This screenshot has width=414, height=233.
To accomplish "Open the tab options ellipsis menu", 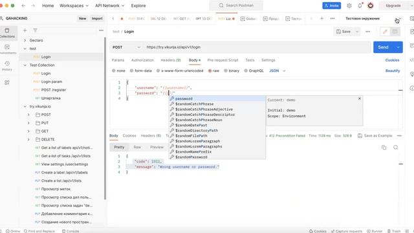I will click(332, 19).
